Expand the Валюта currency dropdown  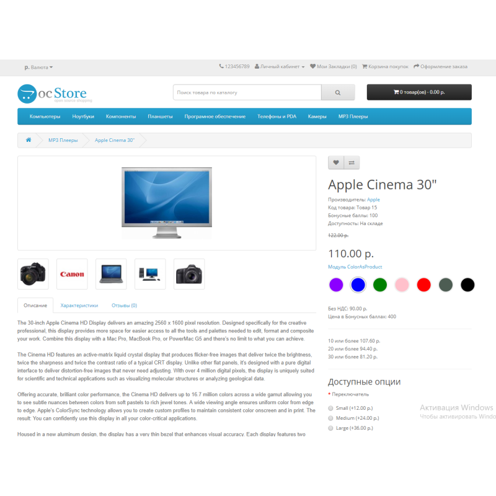pos(38,67)
